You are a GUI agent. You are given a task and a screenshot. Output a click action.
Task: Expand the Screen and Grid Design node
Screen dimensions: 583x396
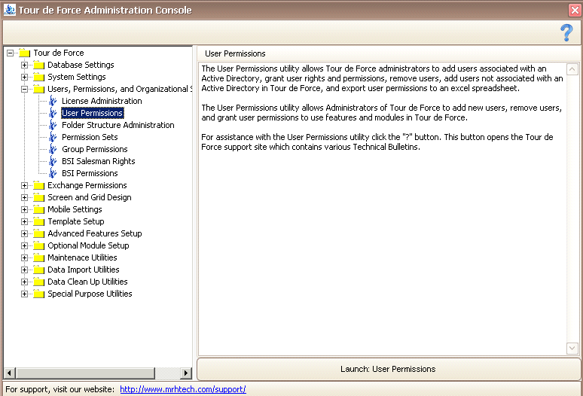pyautogui.click(x=25, y=198)
